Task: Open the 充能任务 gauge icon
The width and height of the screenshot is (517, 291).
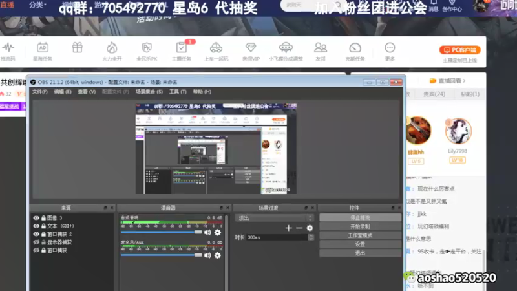Action: [x=355, y=48]
